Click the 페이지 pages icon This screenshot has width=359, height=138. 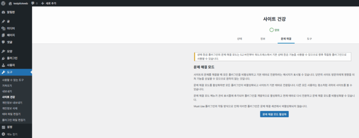[x=3, y=35]
